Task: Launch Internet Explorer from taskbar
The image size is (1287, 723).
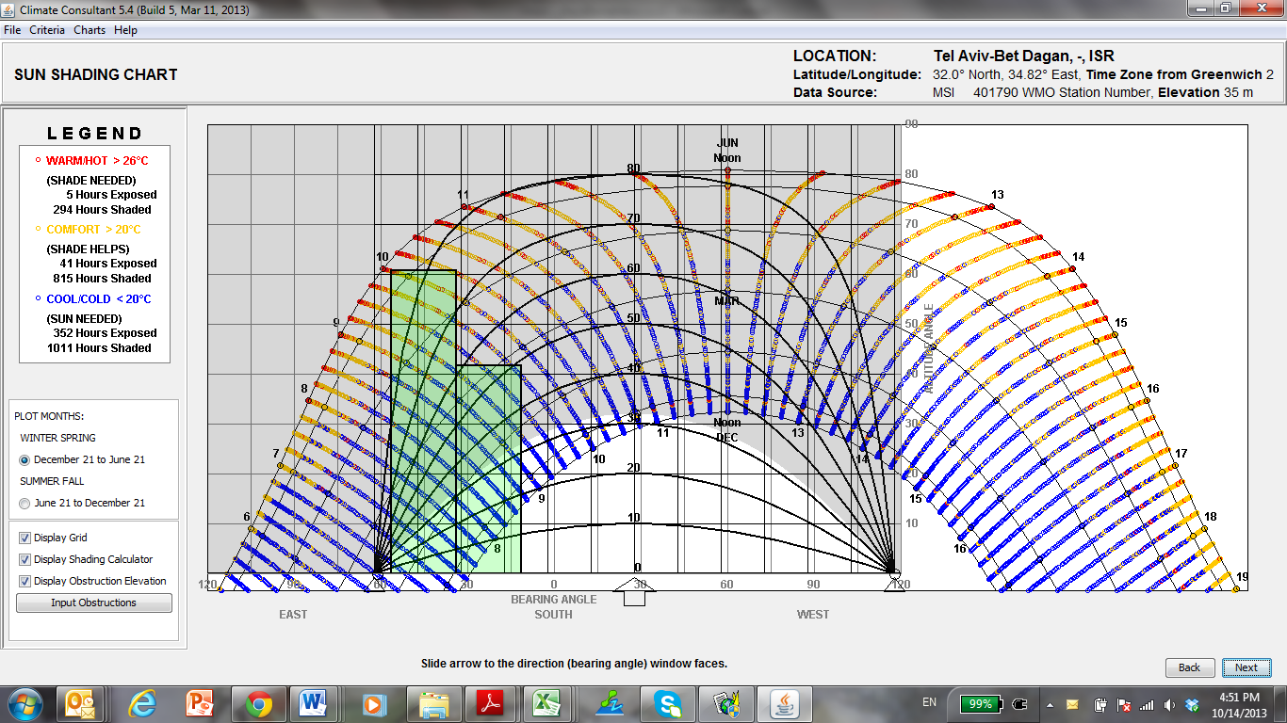Action: pyautogui.click(x=143, y=703)
